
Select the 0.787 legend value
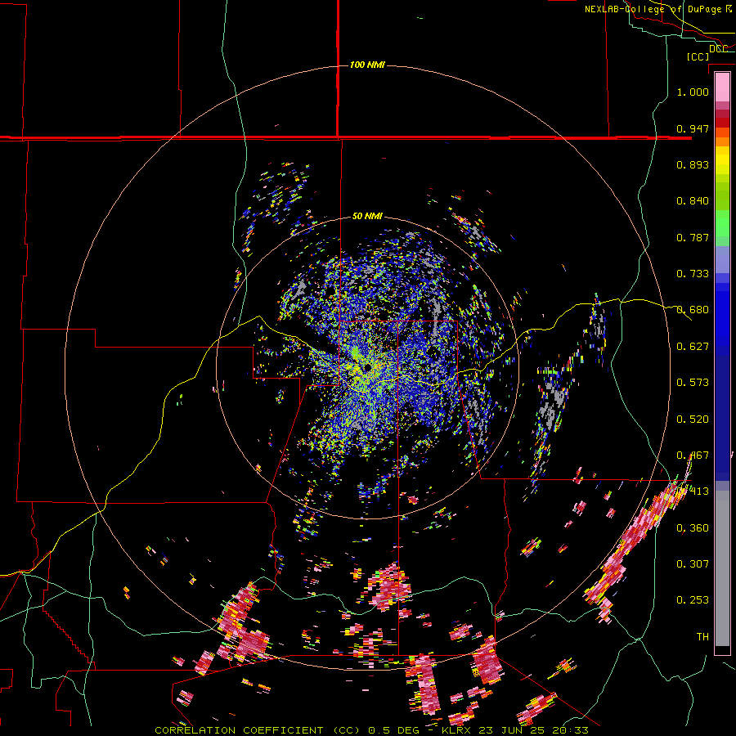click(x=693, y=237)
